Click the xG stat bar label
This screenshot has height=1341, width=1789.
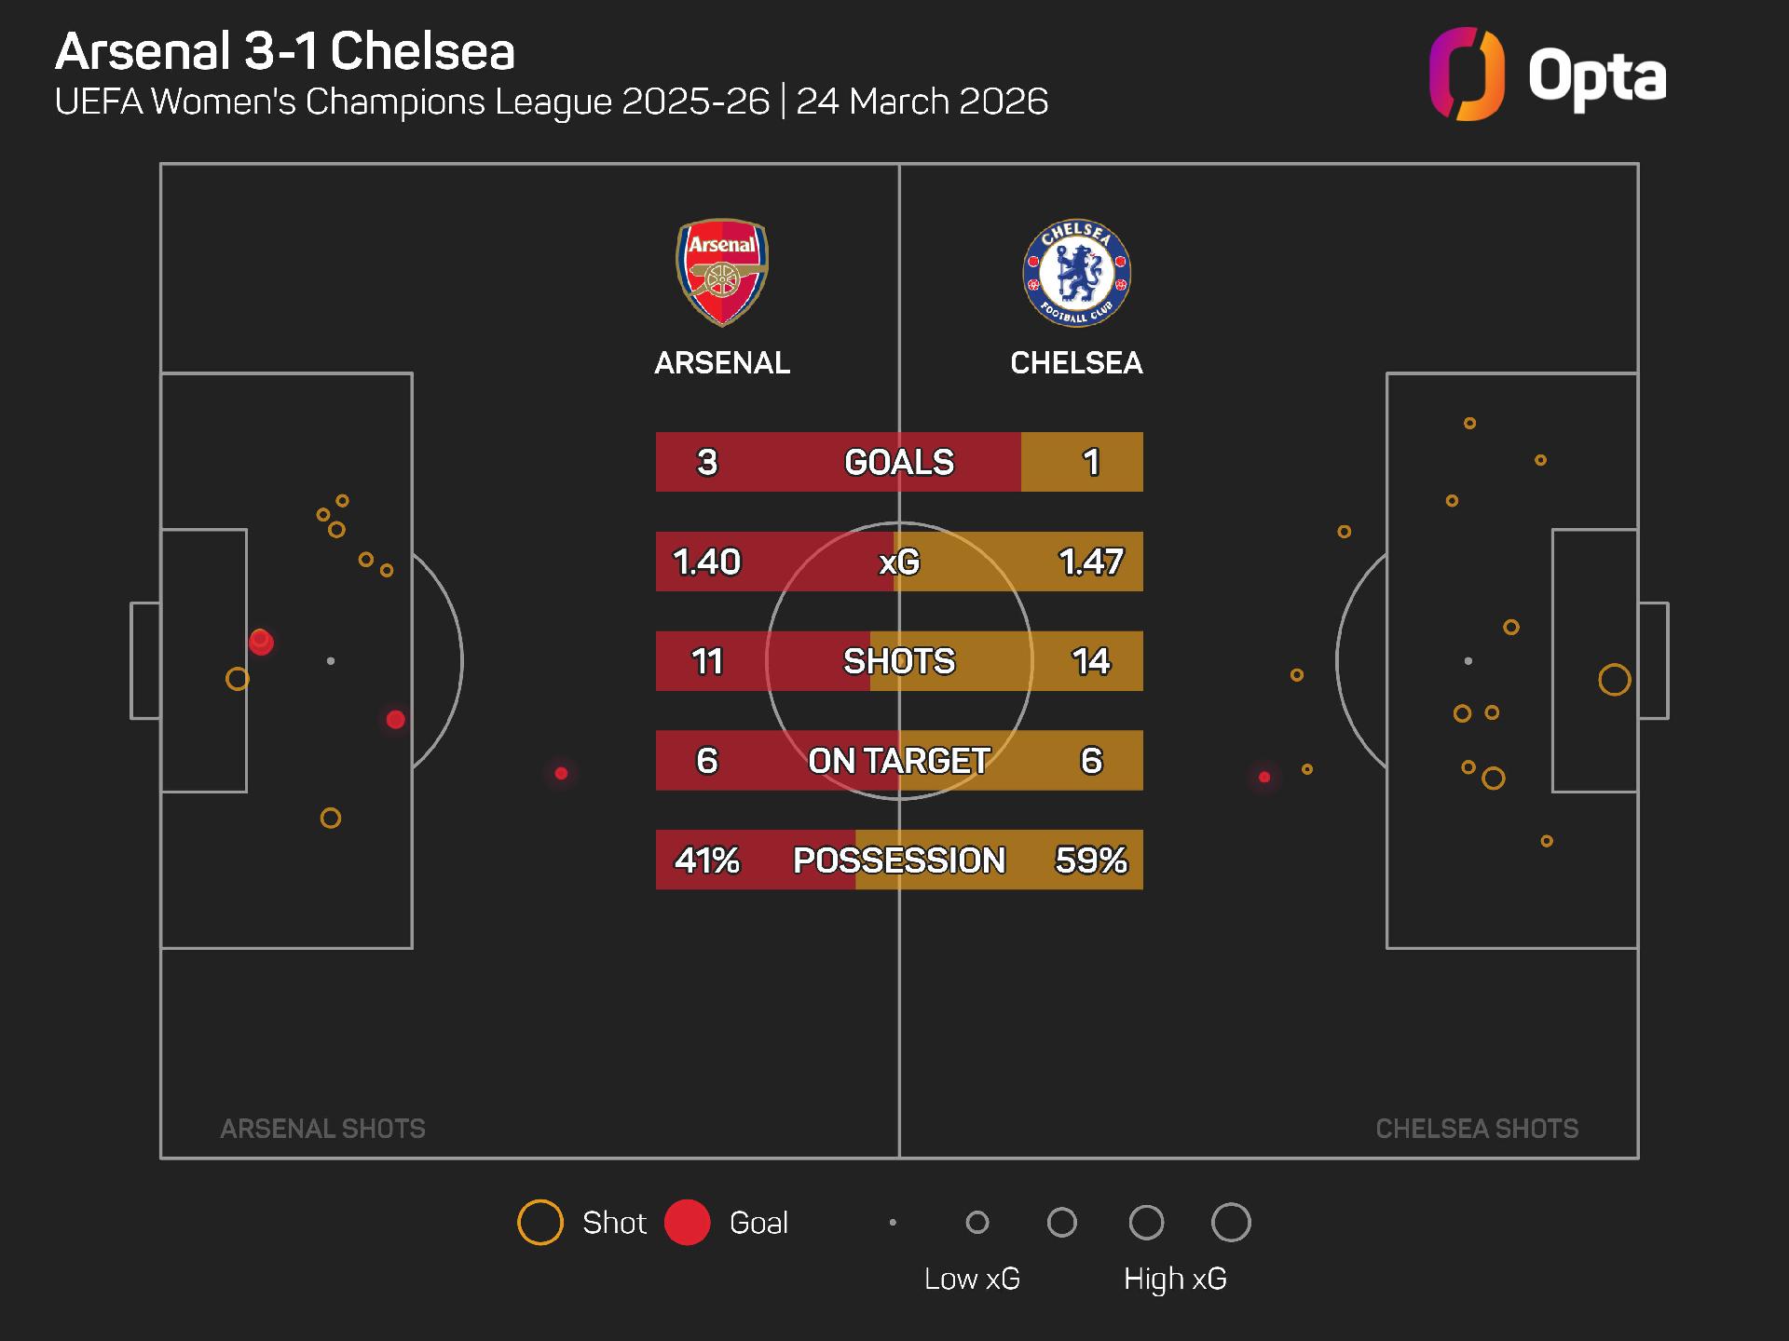point(898,562)
